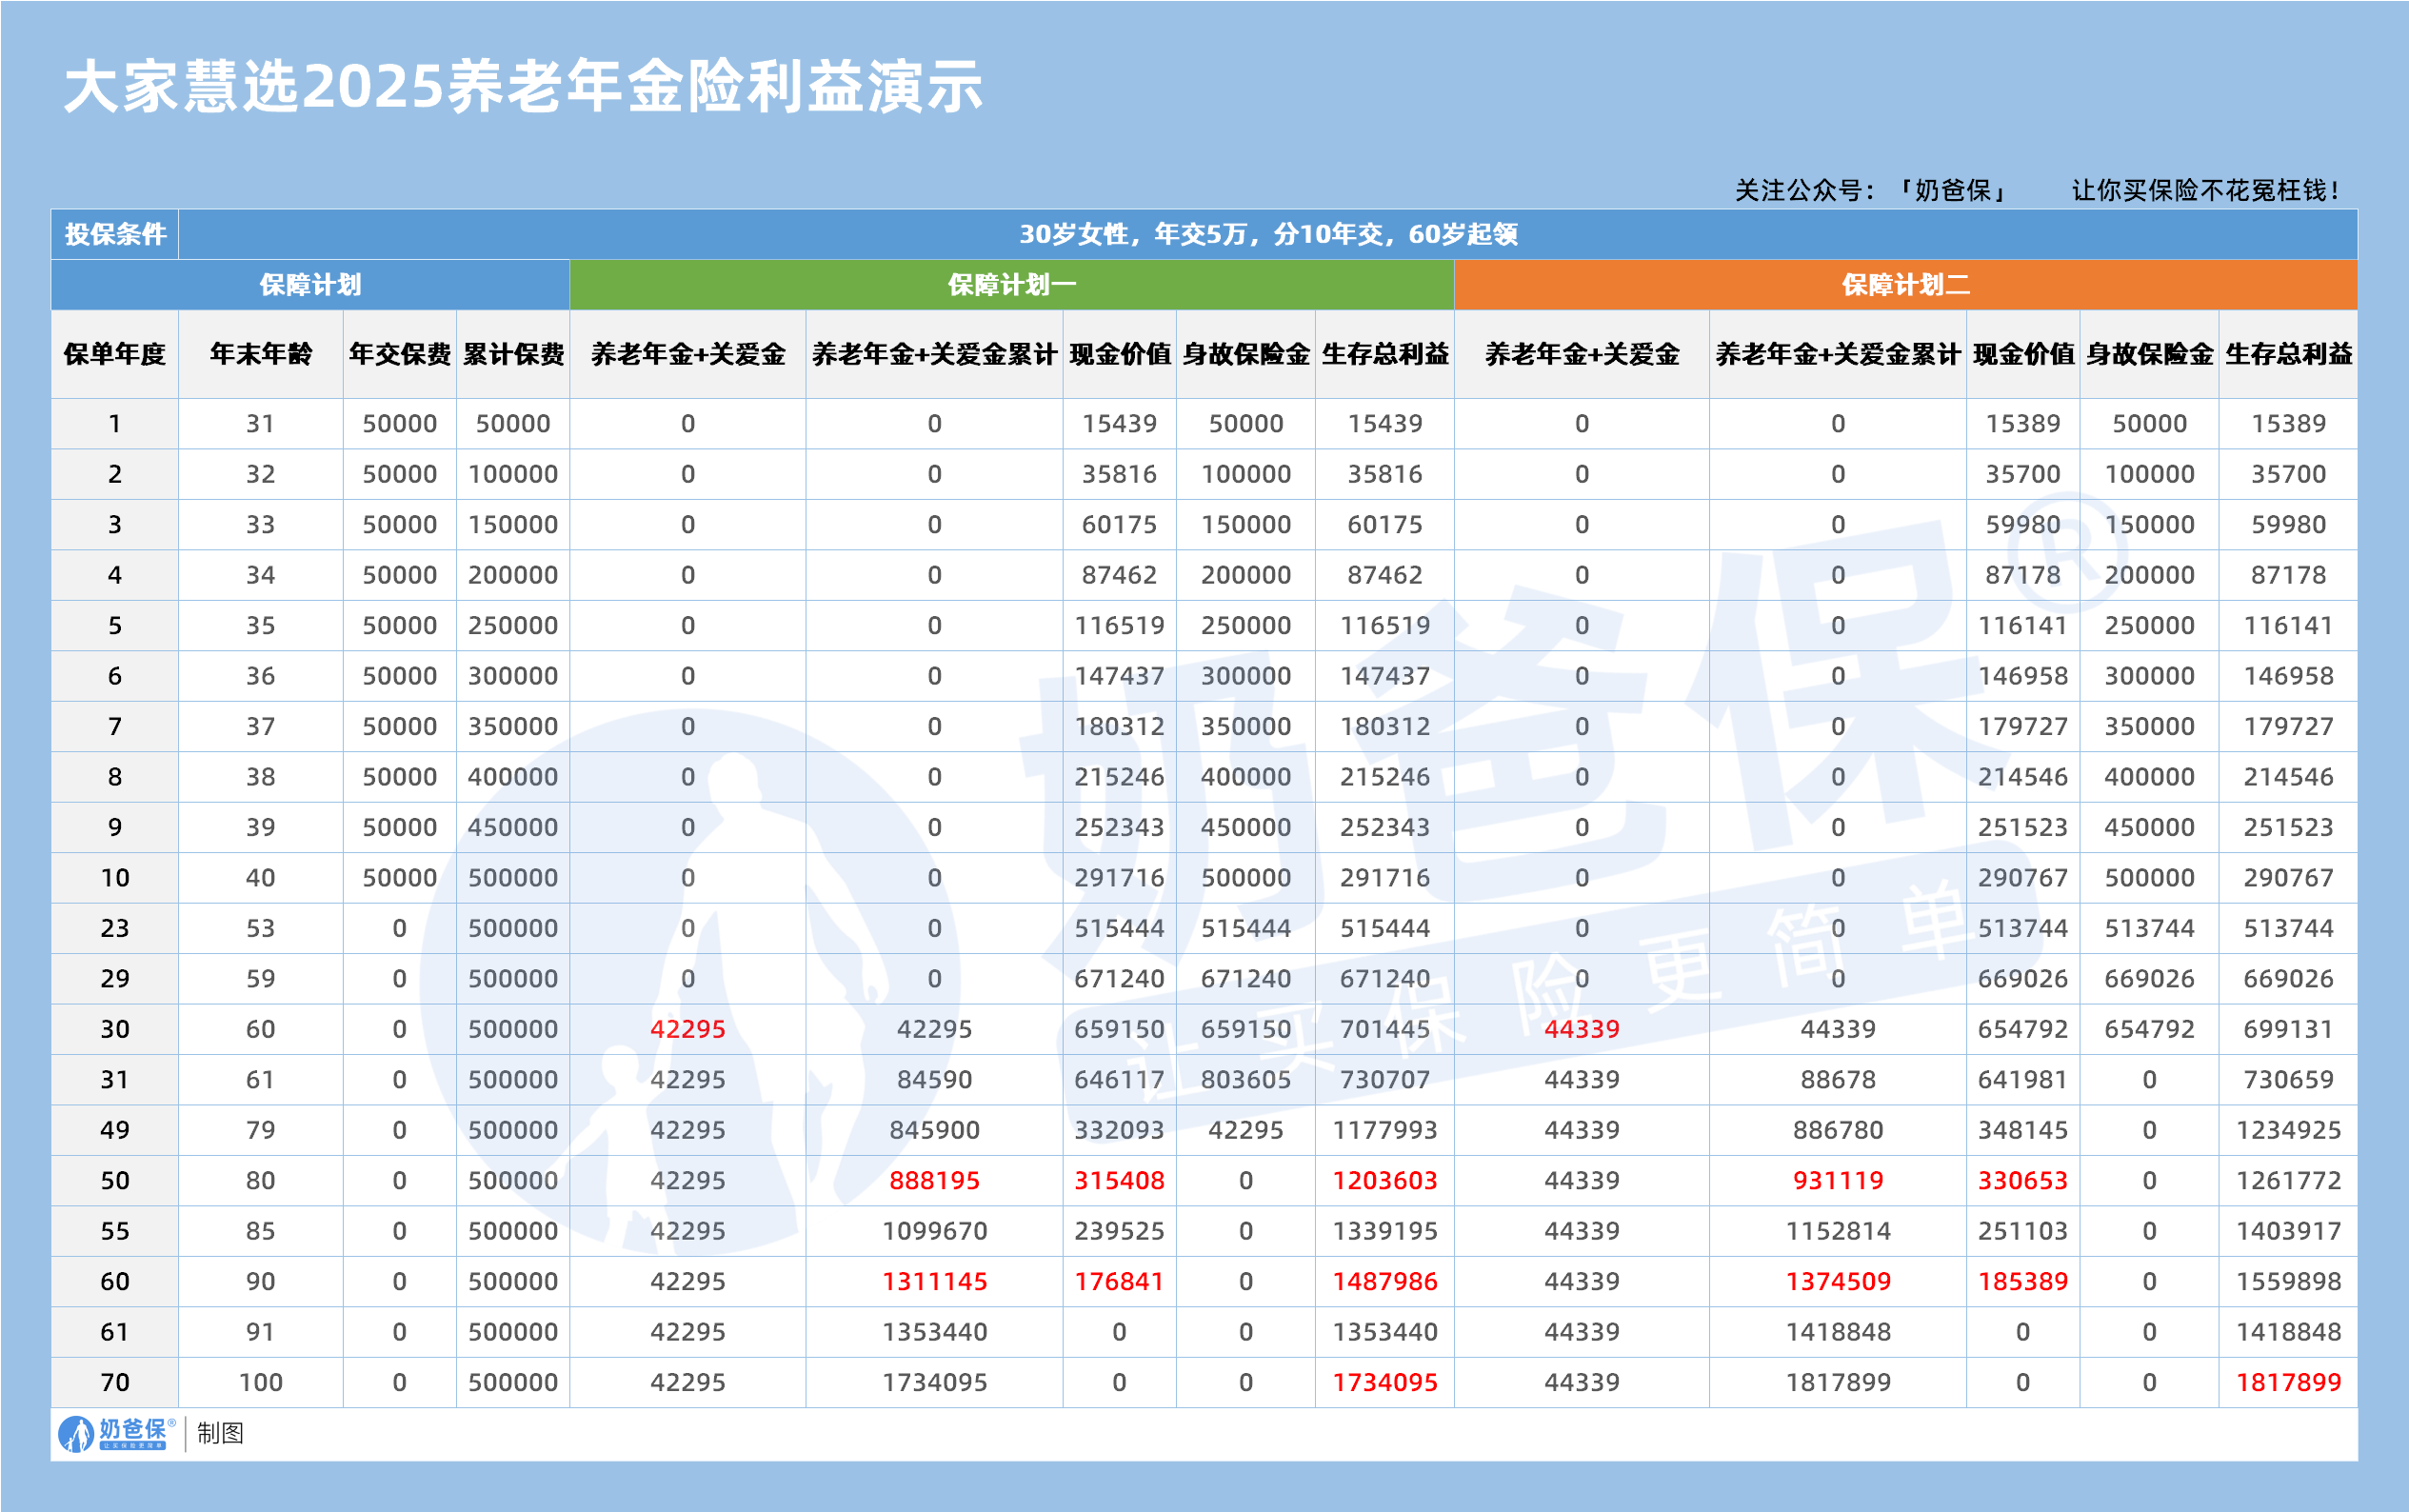
Task: Click the red 42295 value in year 30
Action: [688, 1029]
